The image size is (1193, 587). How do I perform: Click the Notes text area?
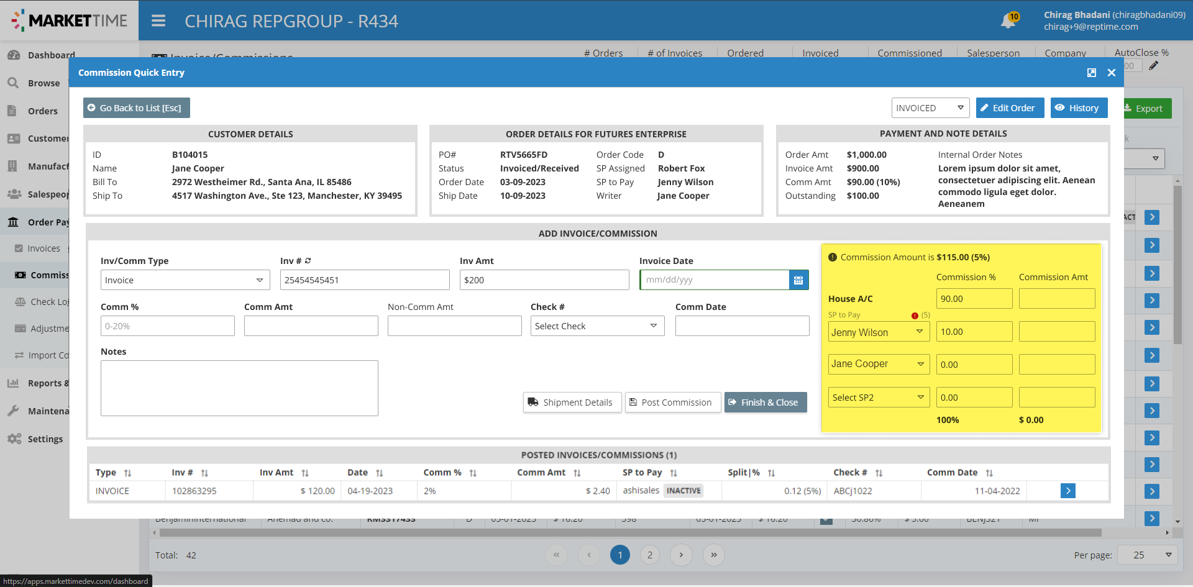pos(239,388)
